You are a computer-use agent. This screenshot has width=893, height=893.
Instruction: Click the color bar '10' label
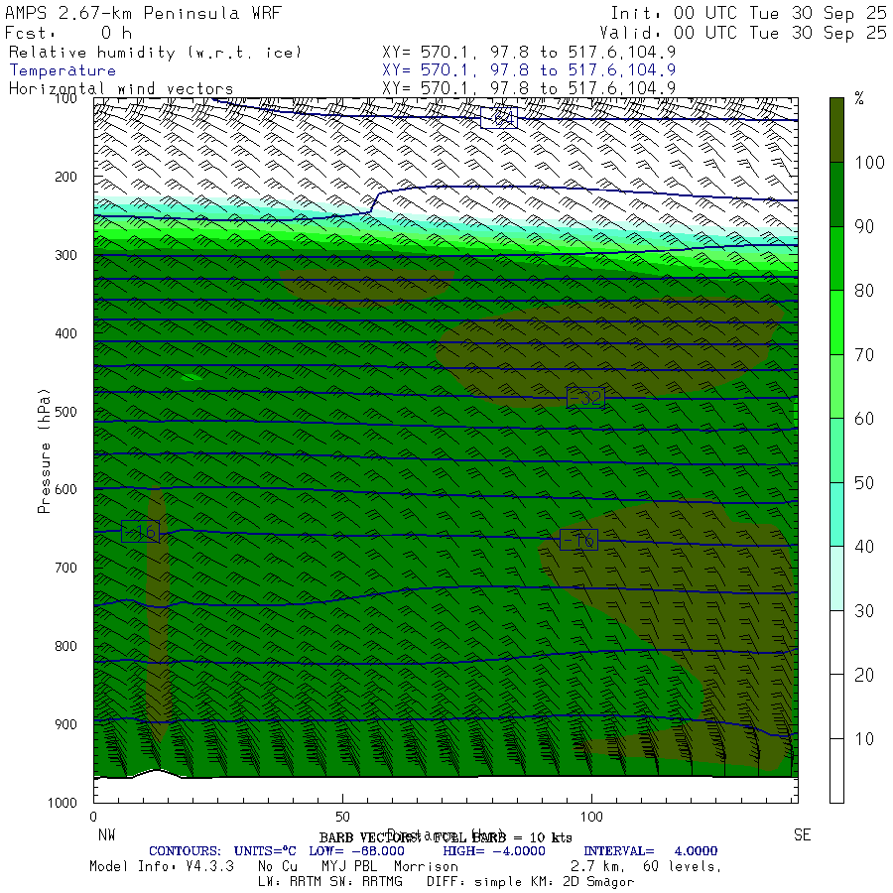(x=864, y=739)
